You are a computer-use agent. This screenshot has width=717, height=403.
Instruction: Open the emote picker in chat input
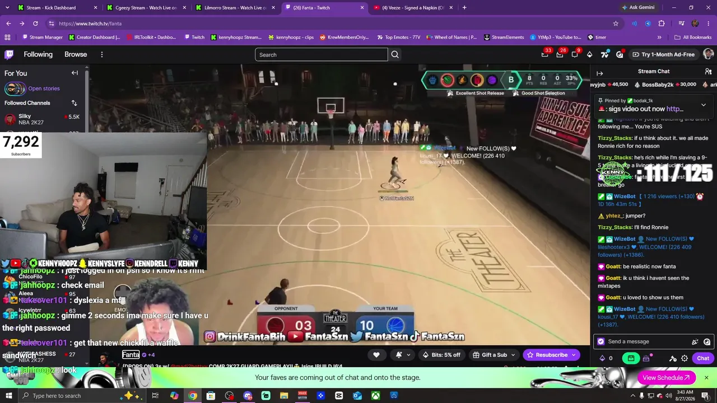[x=707, y=341]
